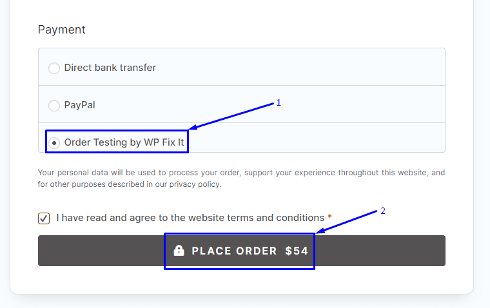Click the "PayPal" payment label
Image resolution: width=490 pixels, height=308 pixels.
(80, 105)
